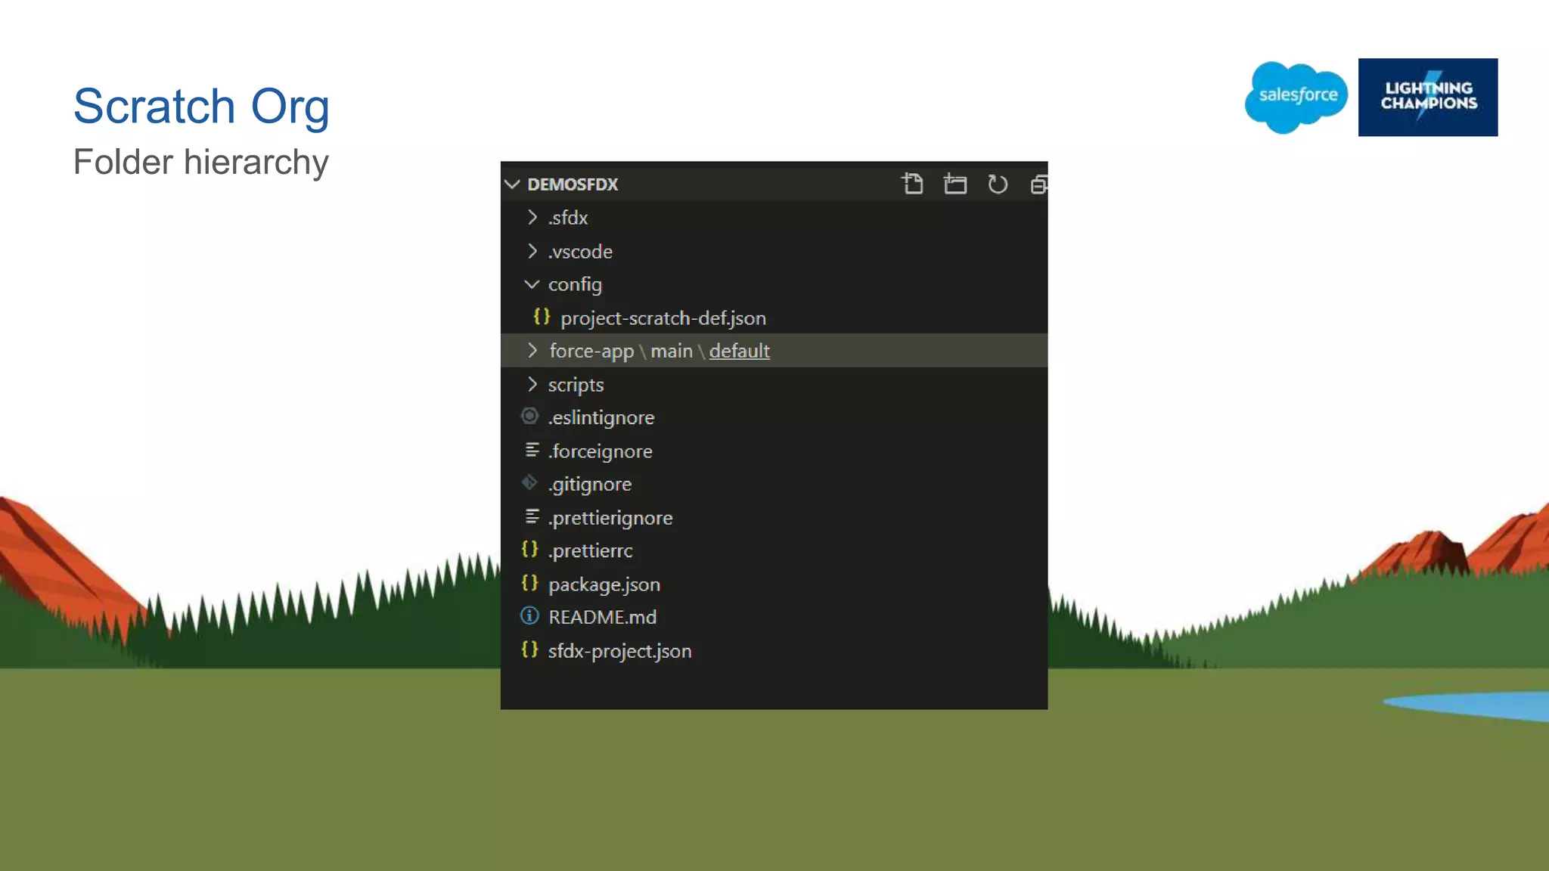Open the .sfdx folder name

[568, 218]
